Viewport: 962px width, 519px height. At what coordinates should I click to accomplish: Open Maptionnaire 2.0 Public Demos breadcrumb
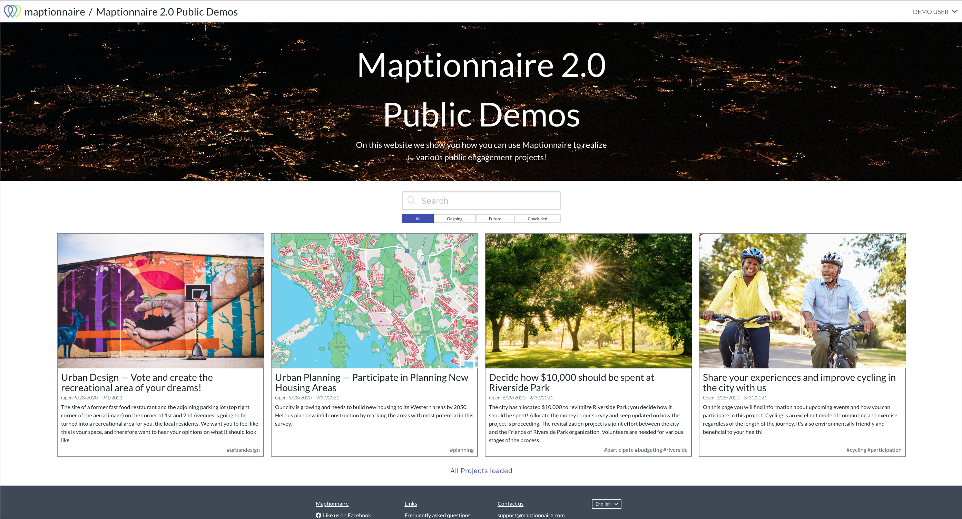[167, 12]
